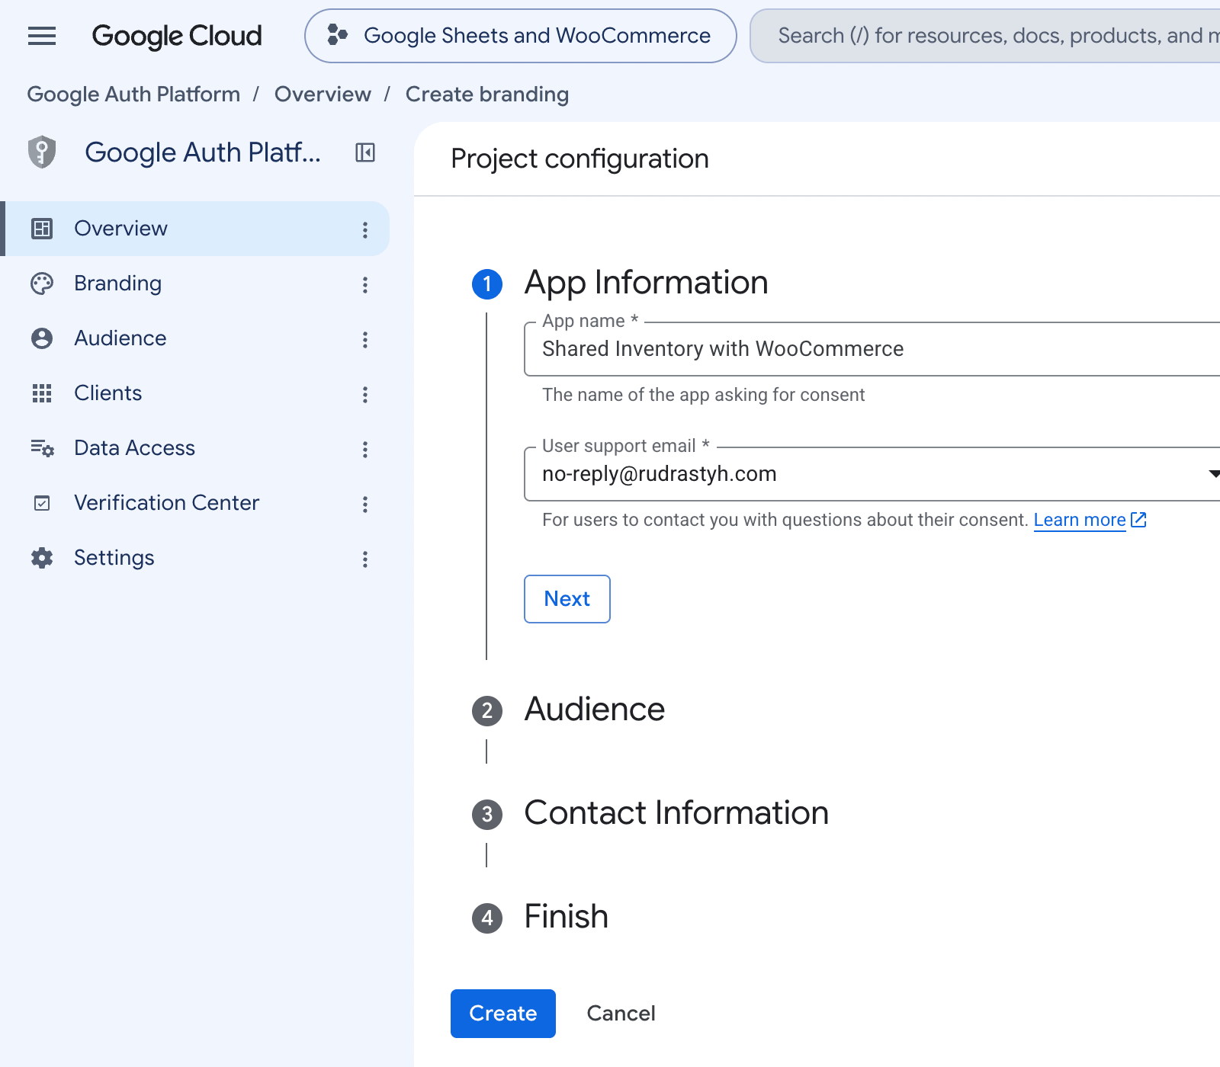
Task: Open Verification Center three-dot options menu
Action: pos(365,504)
